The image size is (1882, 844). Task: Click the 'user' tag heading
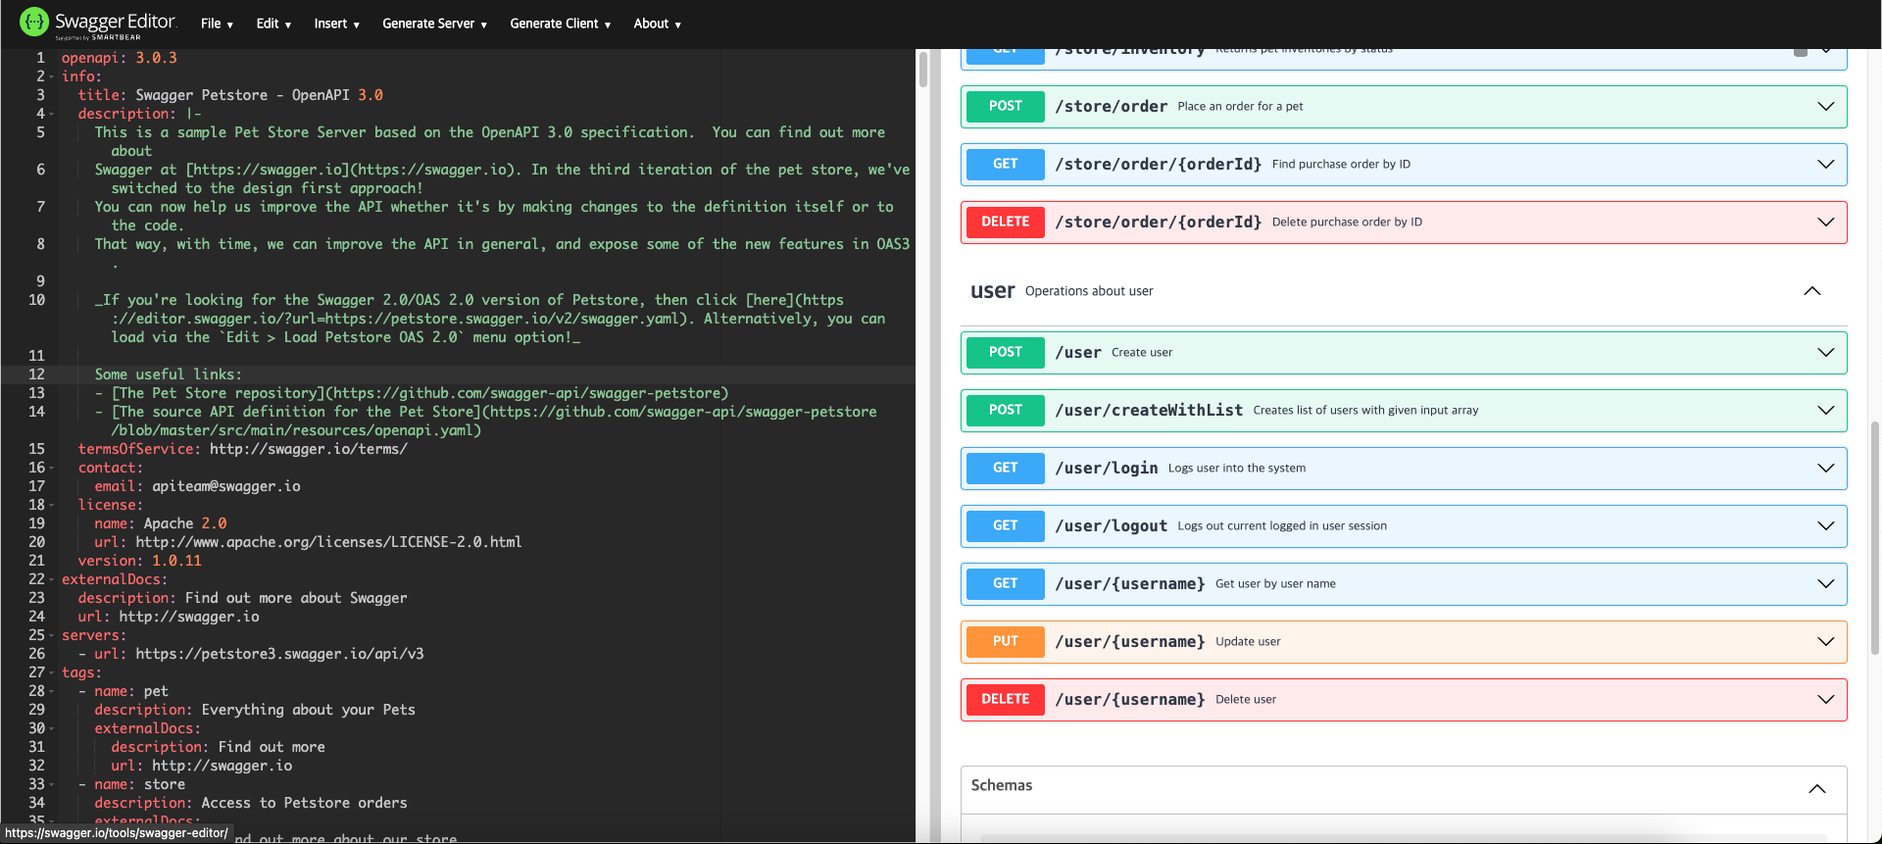tap(992, 291)
